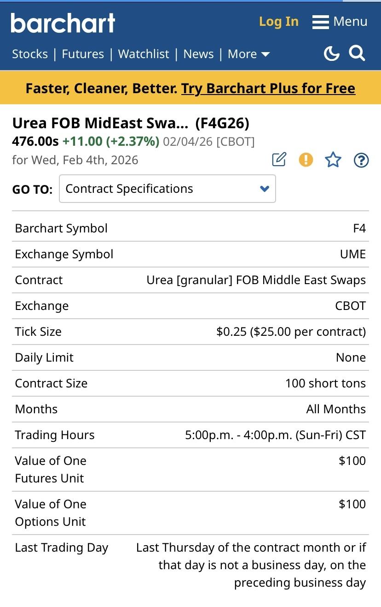Click the barchart logo
This screenshot has height=607, width=381.
[x=63, y=22]
